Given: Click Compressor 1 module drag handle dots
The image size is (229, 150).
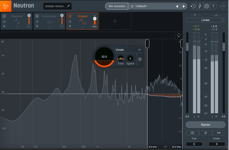Looking at the screenshot, I should click(50, 27).
